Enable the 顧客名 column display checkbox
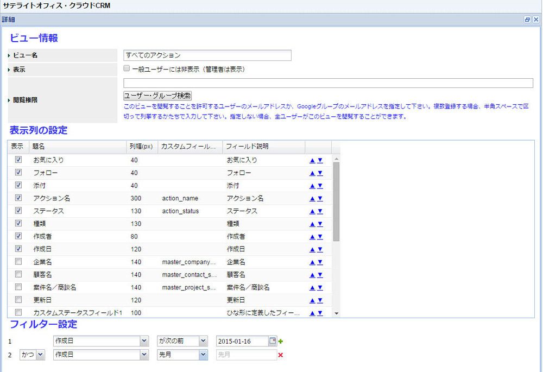The width and height of the screenshot is (543, 372). [18, 274]
